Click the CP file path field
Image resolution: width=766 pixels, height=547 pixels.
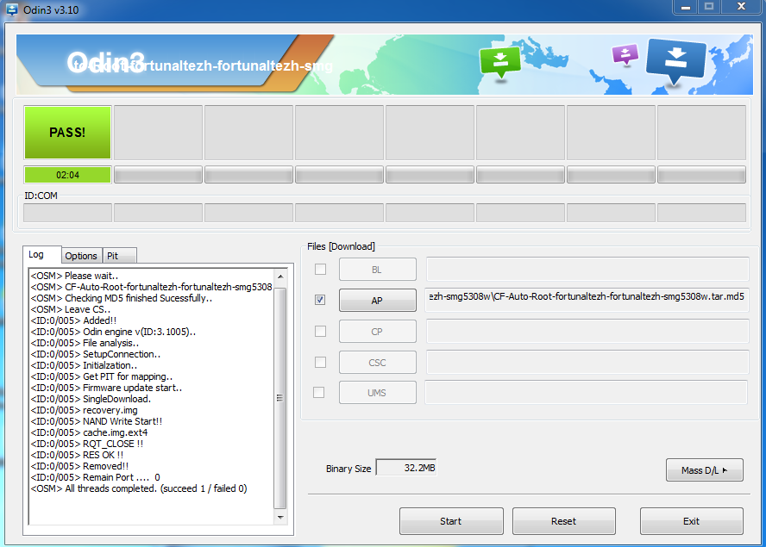click(x=587, y=331)
